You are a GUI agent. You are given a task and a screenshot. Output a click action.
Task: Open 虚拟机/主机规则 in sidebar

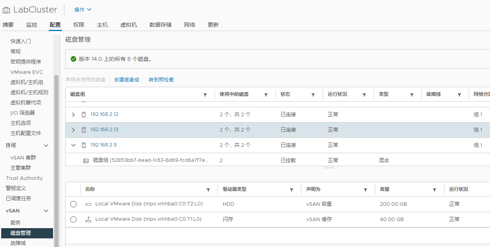pyautogui.click(x=29, y=92)
